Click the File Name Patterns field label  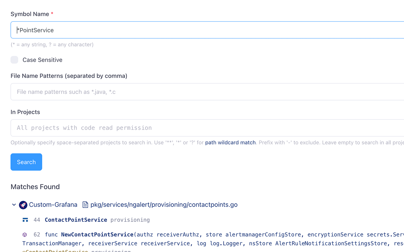tap(69, 76)
